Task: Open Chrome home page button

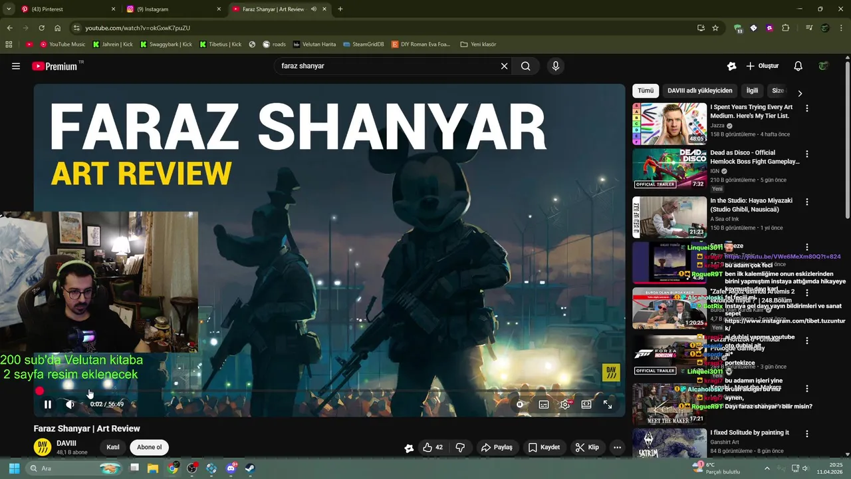Action: click(x=58, y=28)
